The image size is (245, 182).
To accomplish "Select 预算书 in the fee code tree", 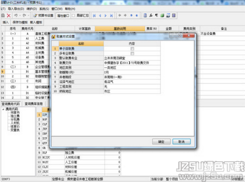I will pos(15,112).
